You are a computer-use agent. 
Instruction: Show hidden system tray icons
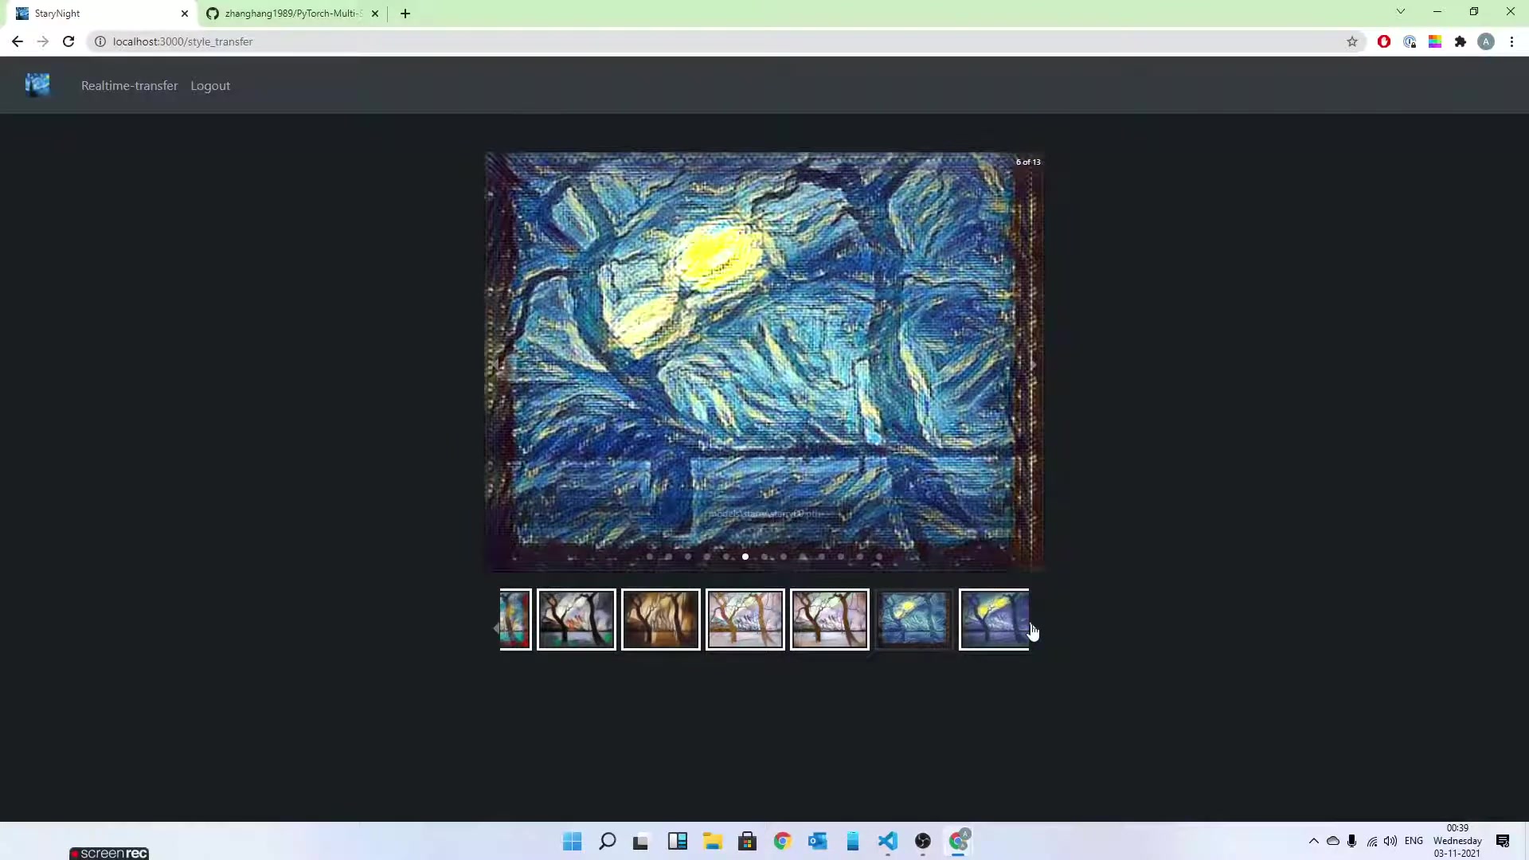(x=1313, y=841)
